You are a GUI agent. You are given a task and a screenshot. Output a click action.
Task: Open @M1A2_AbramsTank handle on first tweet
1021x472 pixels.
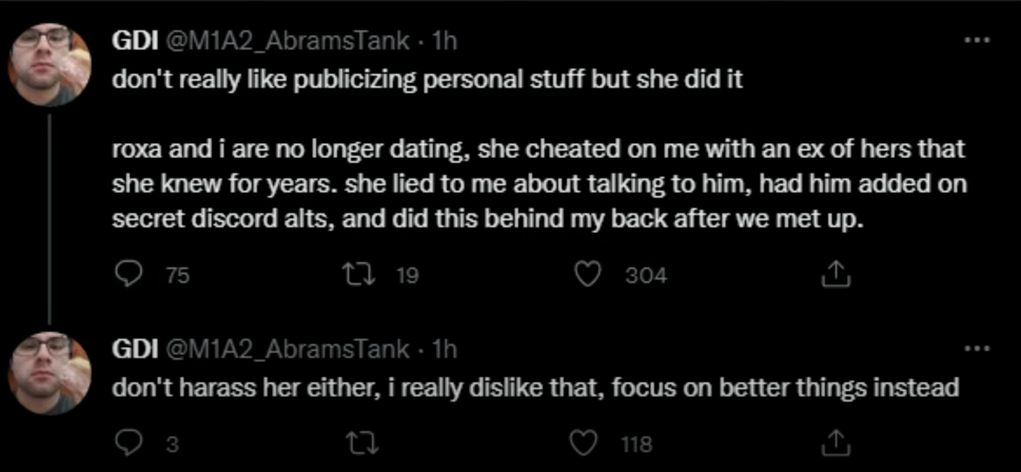tap(287, 41)
